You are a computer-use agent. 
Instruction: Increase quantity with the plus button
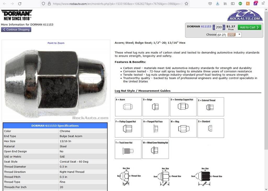click(224, 27)
